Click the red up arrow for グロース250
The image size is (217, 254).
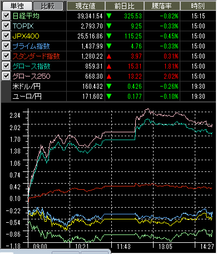(109, 76)
